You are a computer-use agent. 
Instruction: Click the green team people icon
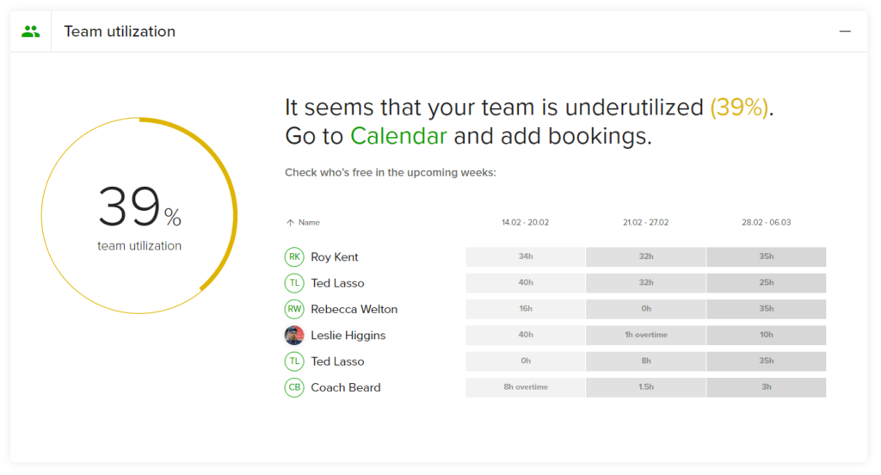(x=31, y=32)
